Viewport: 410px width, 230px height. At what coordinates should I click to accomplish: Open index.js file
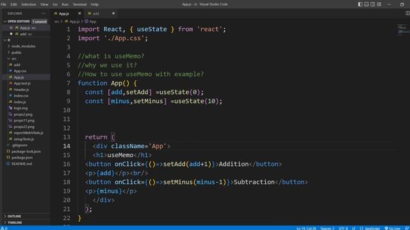click(20, 102)
